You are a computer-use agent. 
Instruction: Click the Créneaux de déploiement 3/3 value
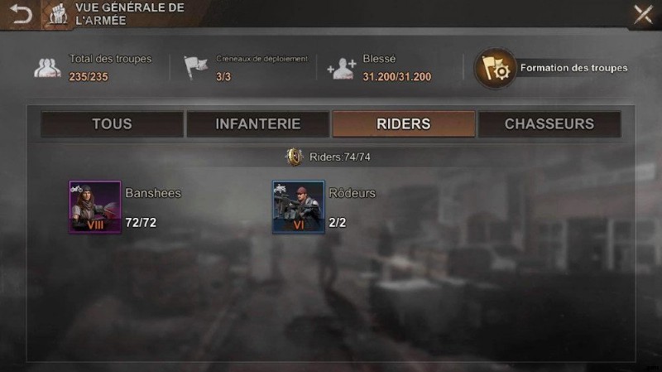(223, 77)
